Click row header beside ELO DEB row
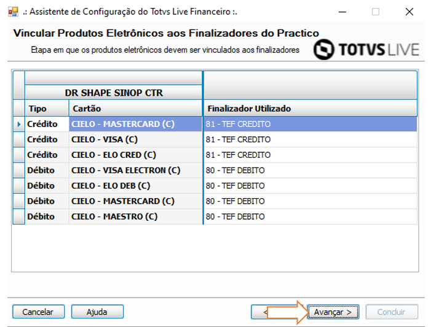Image resolution: width=428 pixels, height=327 pixels. (x=19, y=186)
